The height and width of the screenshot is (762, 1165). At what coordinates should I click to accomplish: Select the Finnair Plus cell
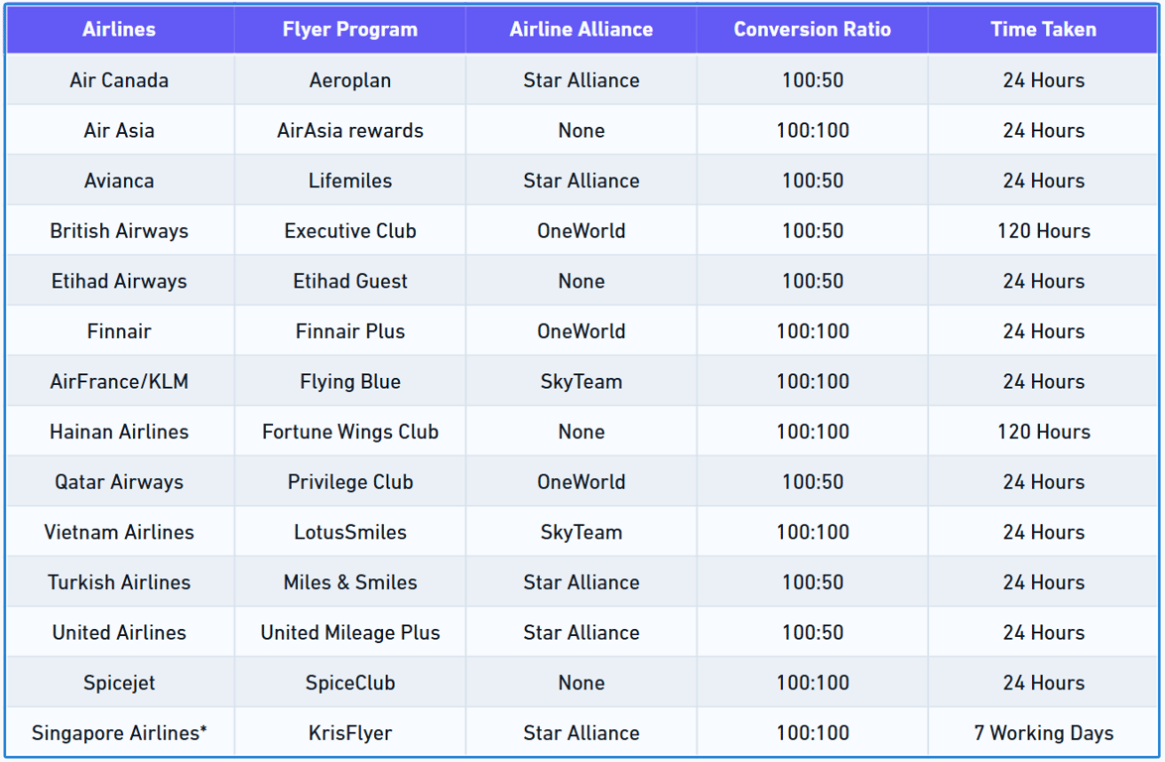pyautogui.click(x=349, y=331)
